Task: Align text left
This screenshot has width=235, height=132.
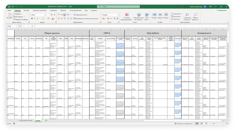Action: pyautogui.click(x=59, y=18)
